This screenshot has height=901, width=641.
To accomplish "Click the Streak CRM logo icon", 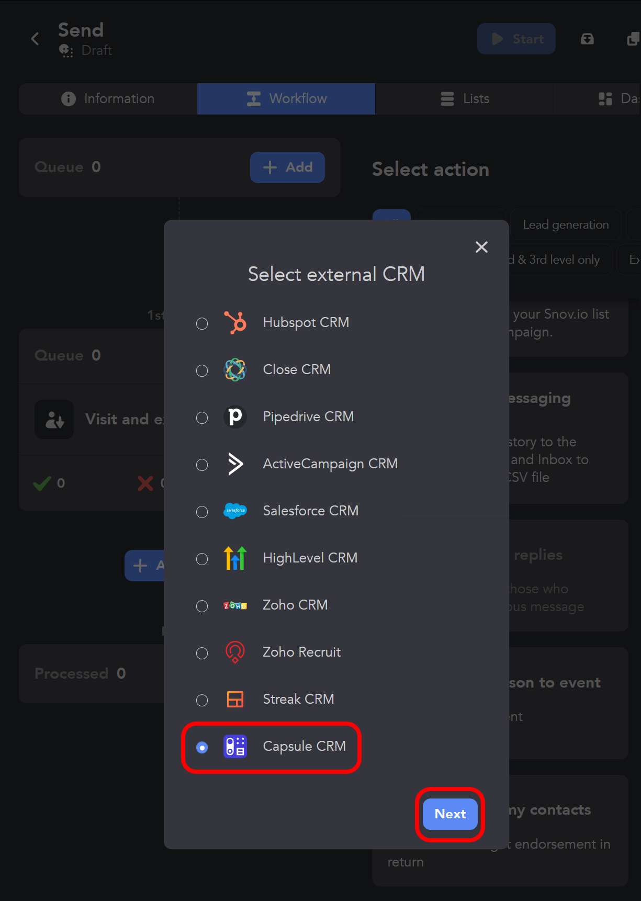I will click(x=235, y=700).
